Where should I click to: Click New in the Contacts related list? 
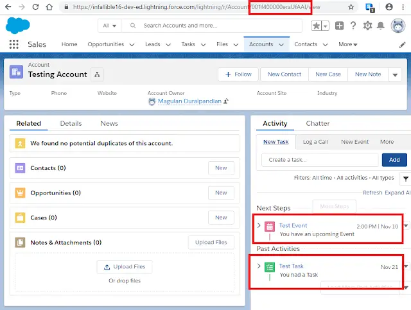coord(221,168)
